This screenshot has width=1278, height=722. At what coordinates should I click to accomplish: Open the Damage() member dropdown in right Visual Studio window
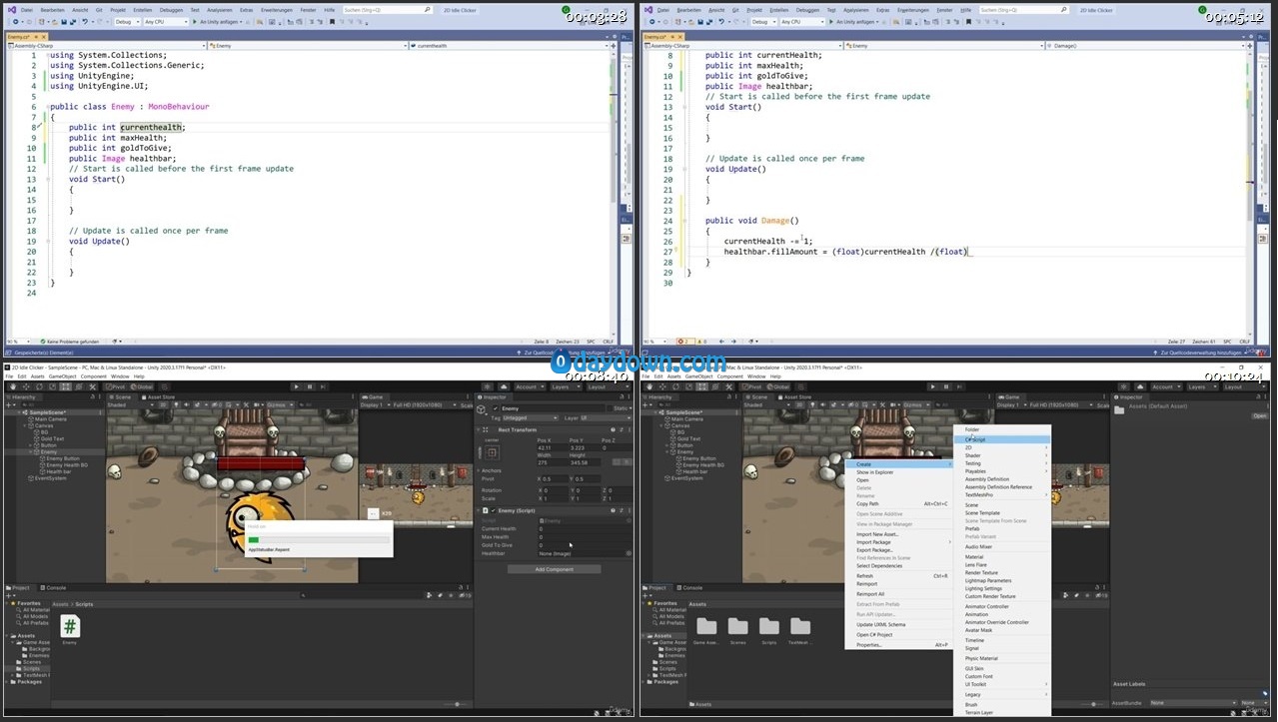point(1147,45)
